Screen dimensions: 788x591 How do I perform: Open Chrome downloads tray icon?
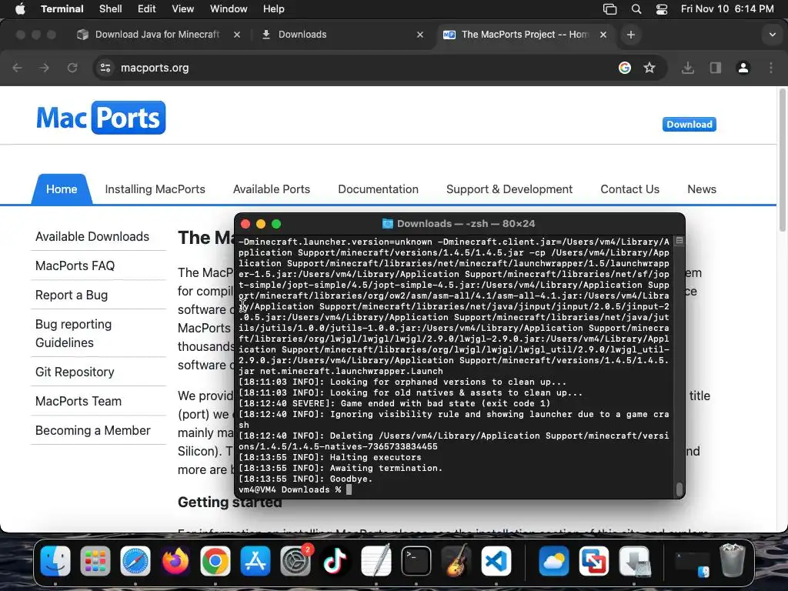[688, 68]
